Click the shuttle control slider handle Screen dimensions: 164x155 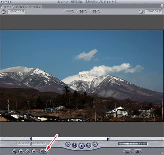(x=31, y=144)
